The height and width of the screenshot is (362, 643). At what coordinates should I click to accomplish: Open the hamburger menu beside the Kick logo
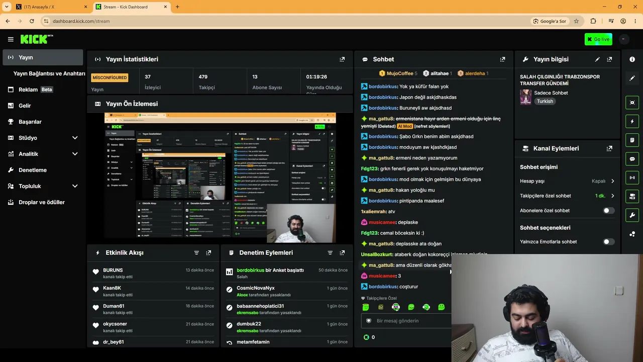pos(11,39)
